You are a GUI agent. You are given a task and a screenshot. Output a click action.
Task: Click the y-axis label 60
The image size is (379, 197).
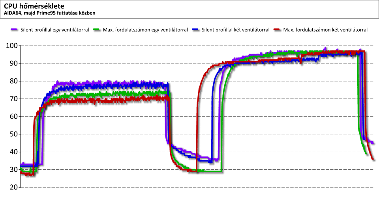(x=13, y=117)
